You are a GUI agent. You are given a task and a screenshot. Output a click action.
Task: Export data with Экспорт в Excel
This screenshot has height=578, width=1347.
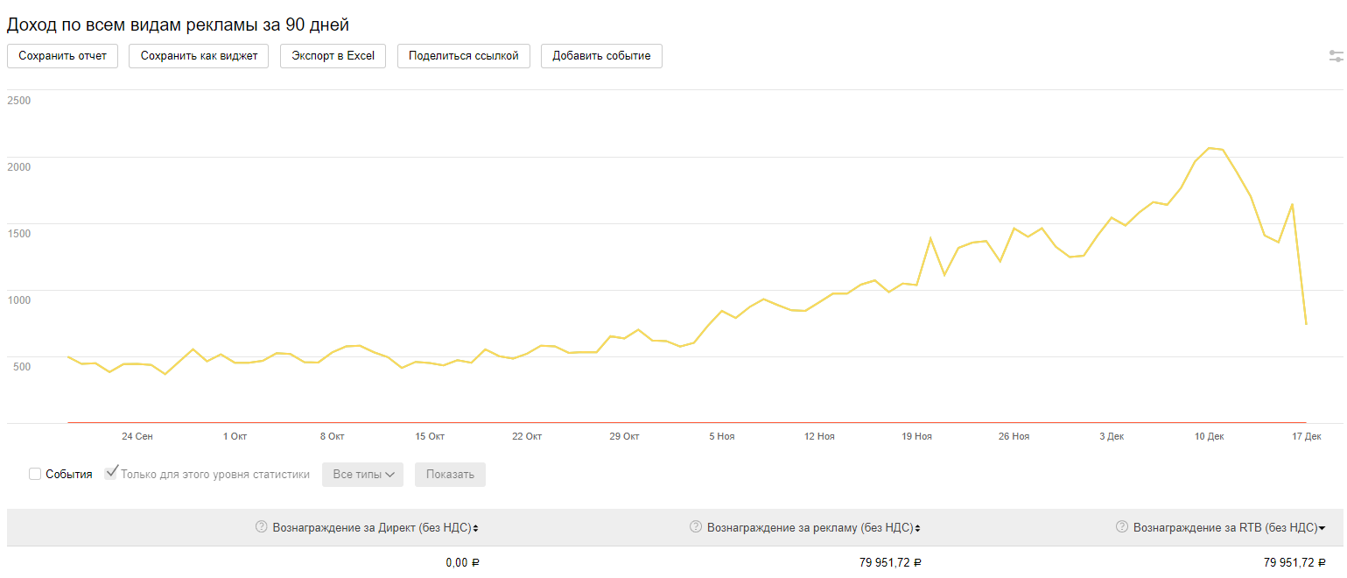pos(333,56)
